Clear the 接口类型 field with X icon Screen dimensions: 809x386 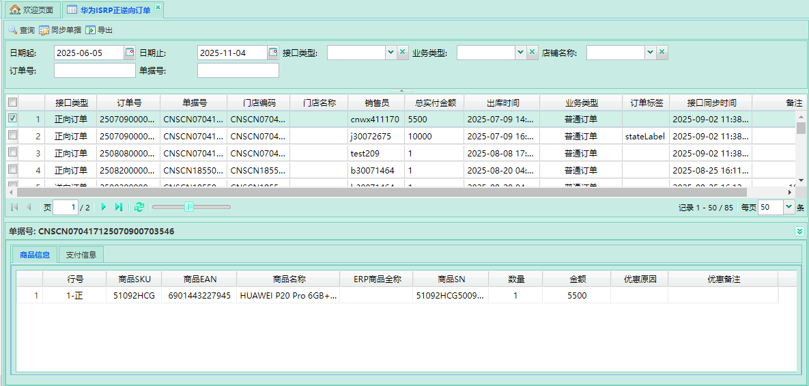click(403, 53)
